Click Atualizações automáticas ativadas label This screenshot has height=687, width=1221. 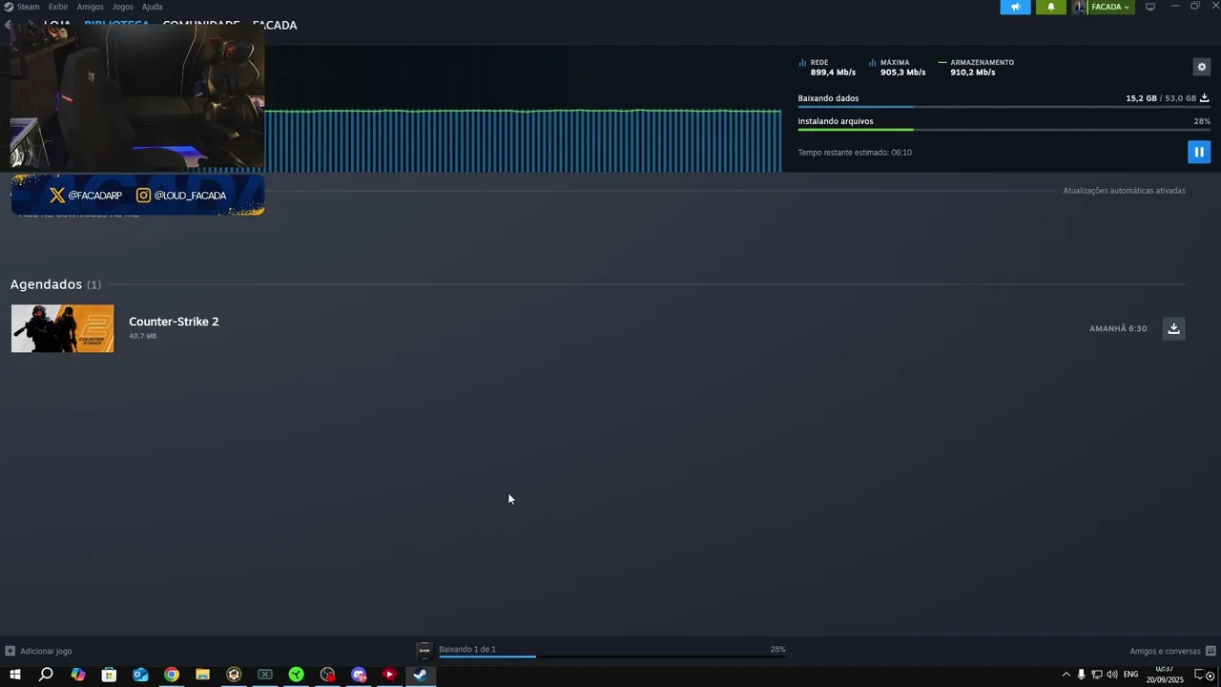click(1124, 191)
